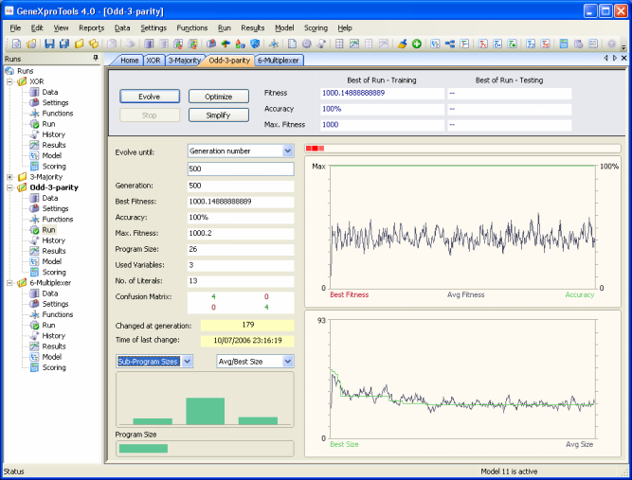Open the File menu
Image resolution: width=632 pixels, height=480 pixels.
[x=15, y=27]
